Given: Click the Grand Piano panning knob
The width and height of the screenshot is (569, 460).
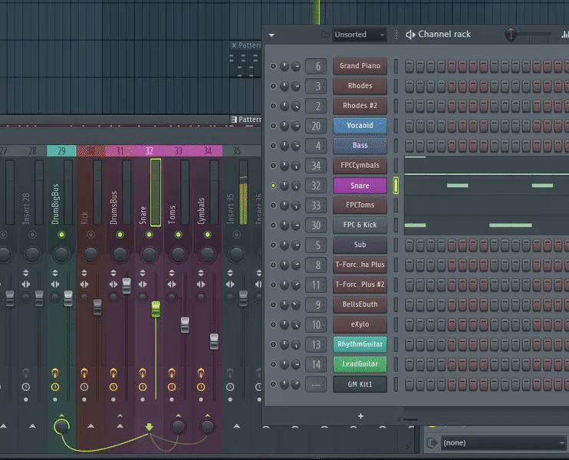Looking at the screenshot, I should pos(284,67).
